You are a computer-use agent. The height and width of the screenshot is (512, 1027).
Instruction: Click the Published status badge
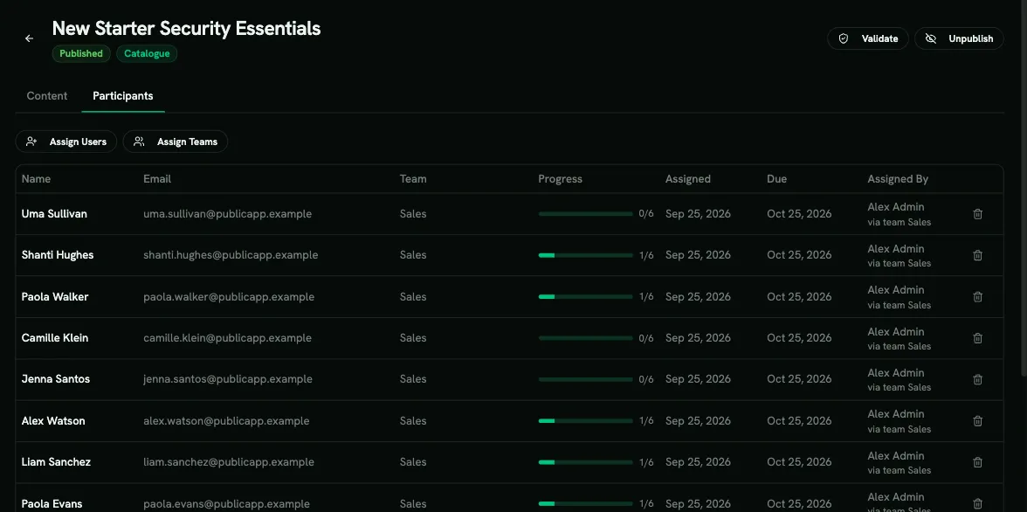click(x=81, y=54)
